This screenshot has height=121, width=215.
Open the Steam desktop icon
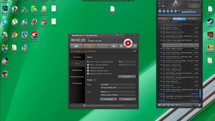click(x=210, y=23)
